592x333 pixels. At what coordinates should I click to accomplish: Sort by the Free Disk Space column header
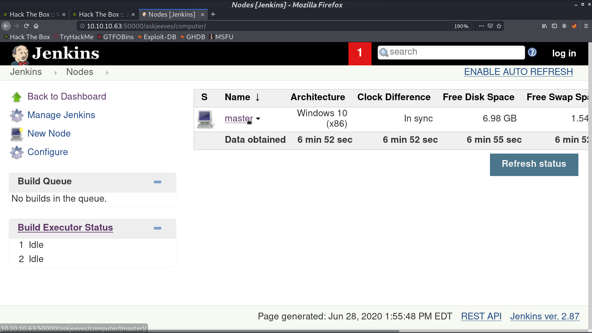pos(478,97)
